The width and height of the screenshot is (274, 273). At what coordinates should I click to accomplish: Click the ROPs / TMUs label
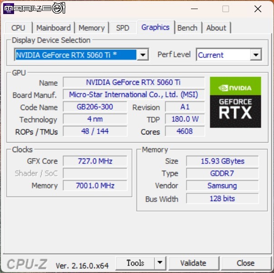coord(37,132)
